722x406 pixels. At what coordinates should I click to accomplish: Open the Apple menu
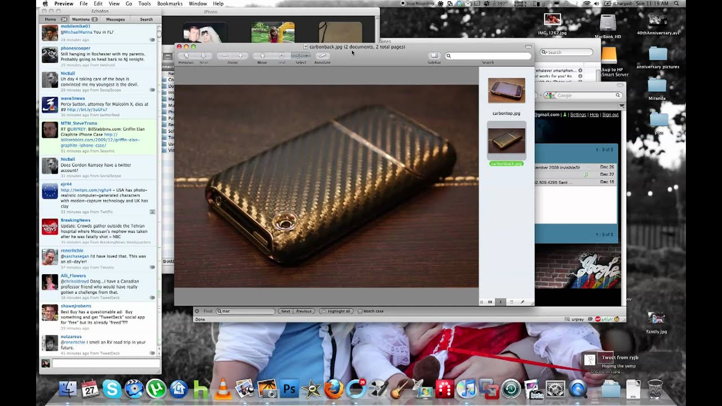pos(46,4)
